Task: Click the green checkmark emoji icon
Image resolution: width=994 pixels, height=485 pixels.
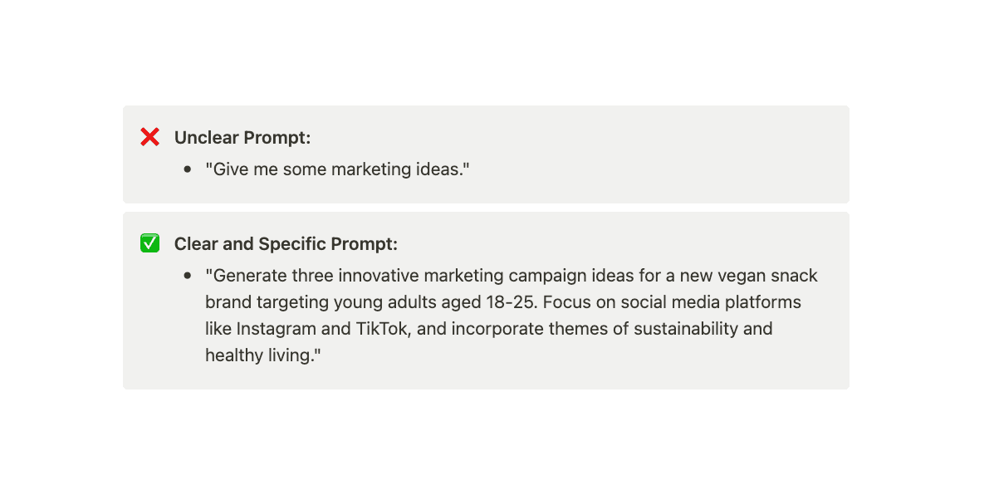Action: coord(149,243)
